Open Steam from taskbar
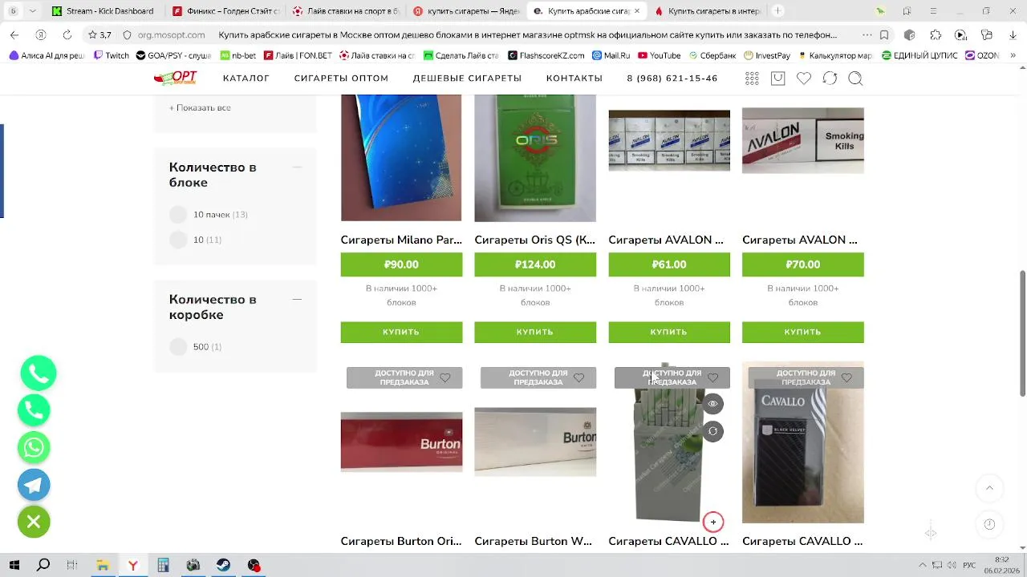Image resolution: width=1027 pixels, height=577 pixels. click(223, 566)
